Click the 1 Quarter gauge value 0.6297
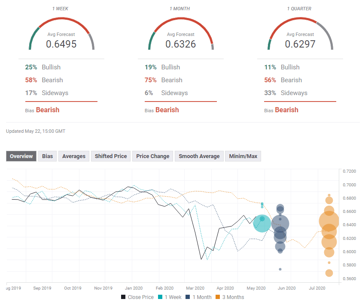The width and height of the screenshot is (362, 302). (300, 44)
